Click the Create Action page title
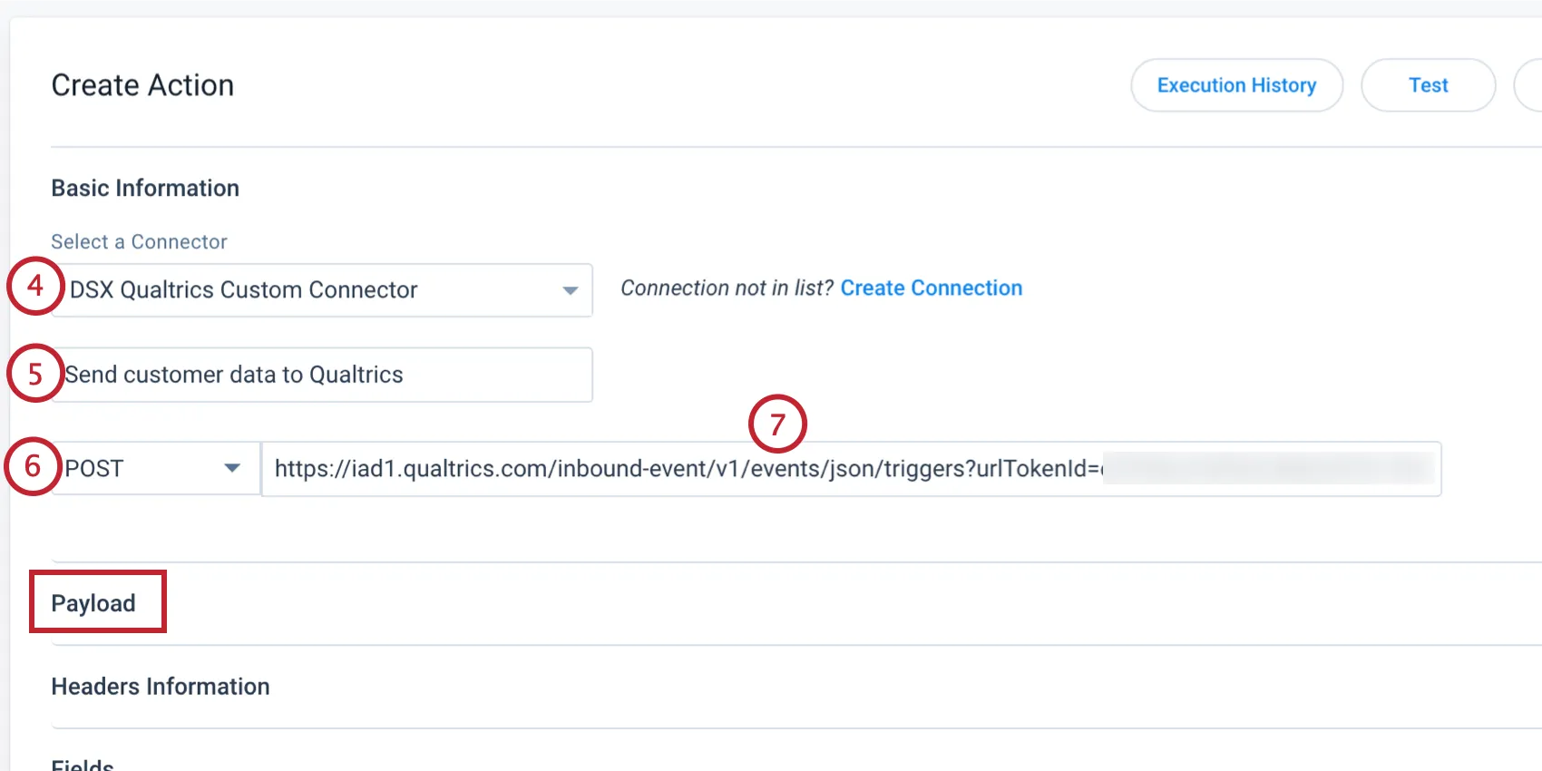Screen dimensions: 1542x771 pyautogui.click(x=142, y=84)
